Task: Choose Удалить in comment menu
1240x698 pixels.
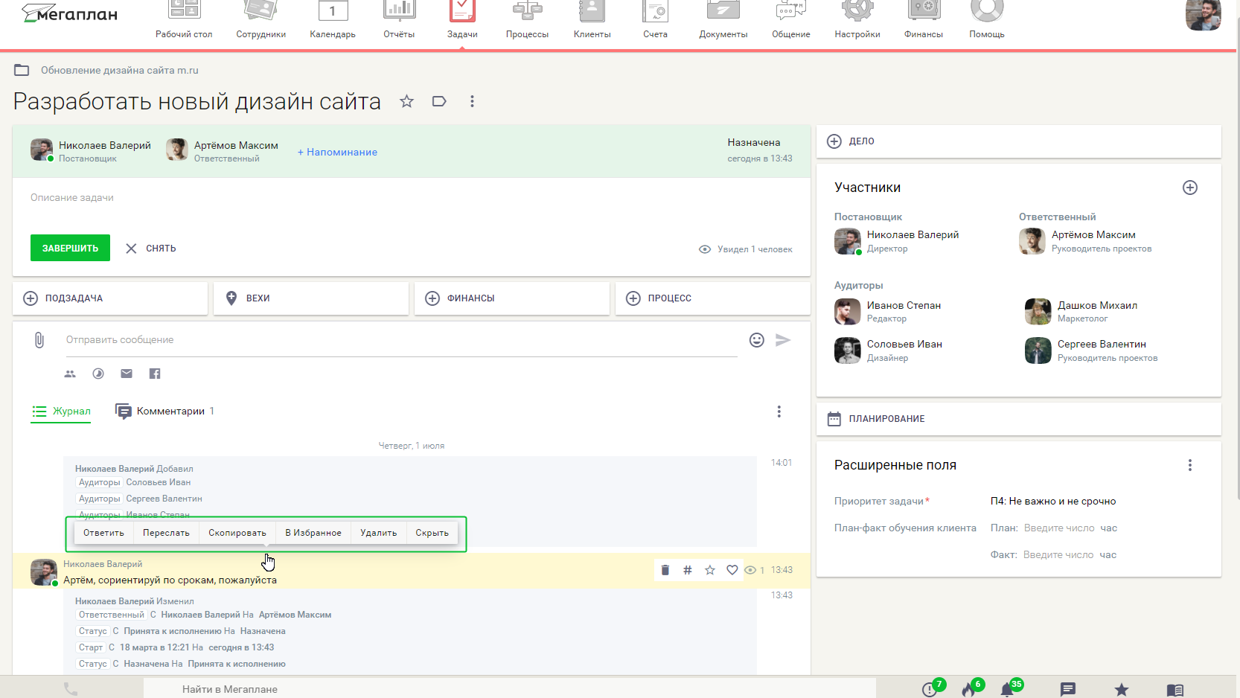Action: click(379, 533)
